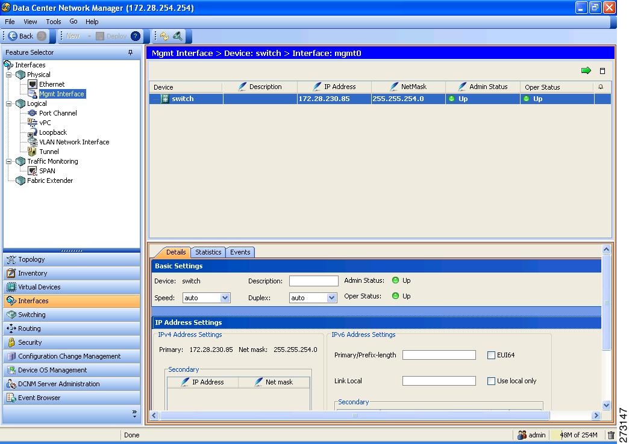The height and width of the screenshot is (444, 629).
Task: Open the Duplex dropdown
Action: coord(331,298)
